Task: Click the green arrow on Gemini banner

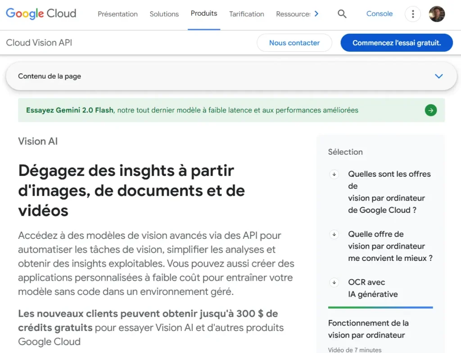Action: coord(430,111)
